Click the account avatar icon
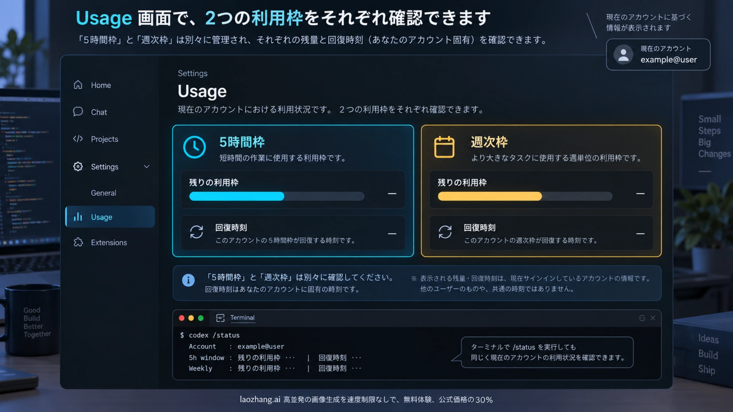The image size is (733, 412). tap(623, 54)
